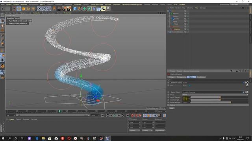
Task: Select the Move tool
Action: tap(19, 9)
